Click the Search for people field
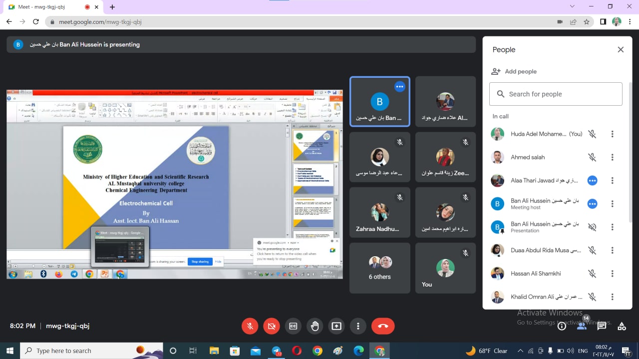The height and width of the screenshot is (359, 639). tap(556, 94)
